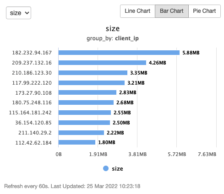
Task: Open the size metric dropdown
Action: (x=18, y=13)
